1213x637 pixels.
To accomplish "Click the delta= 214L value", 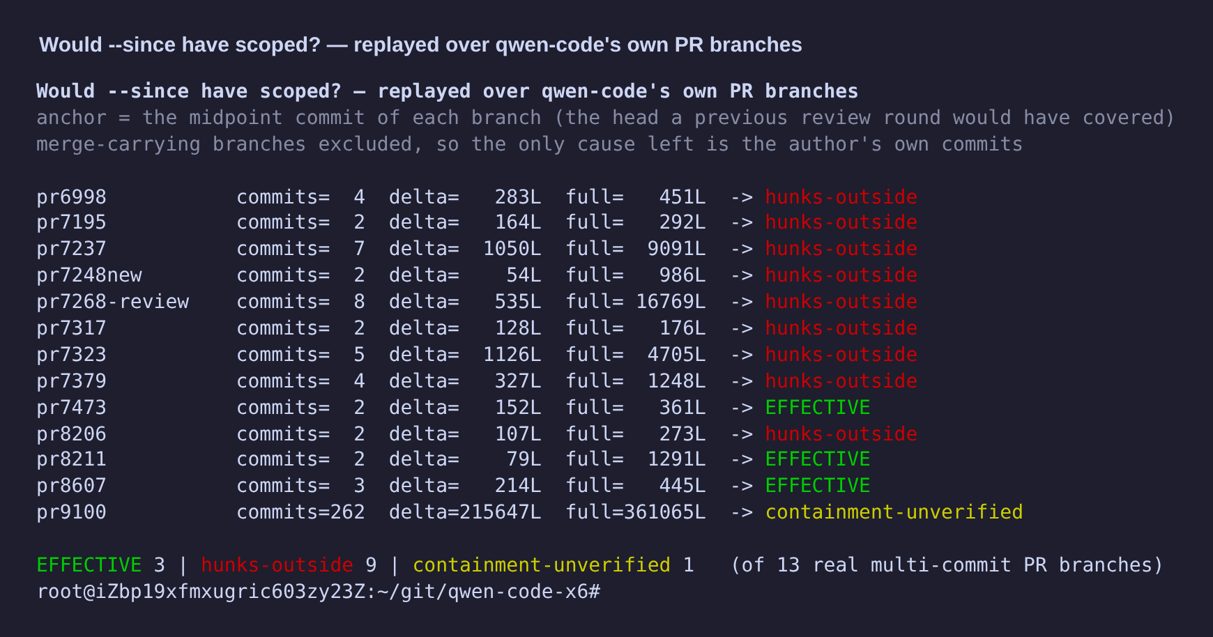I will (x=465, y=486).
